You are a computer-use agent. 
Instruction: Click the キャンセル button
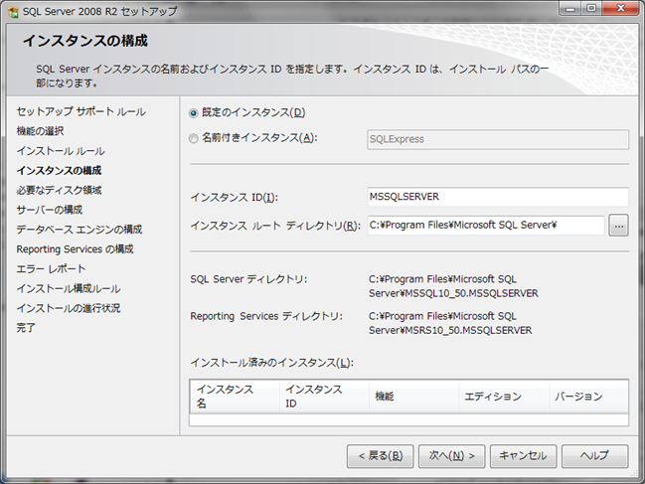(523, 456)
